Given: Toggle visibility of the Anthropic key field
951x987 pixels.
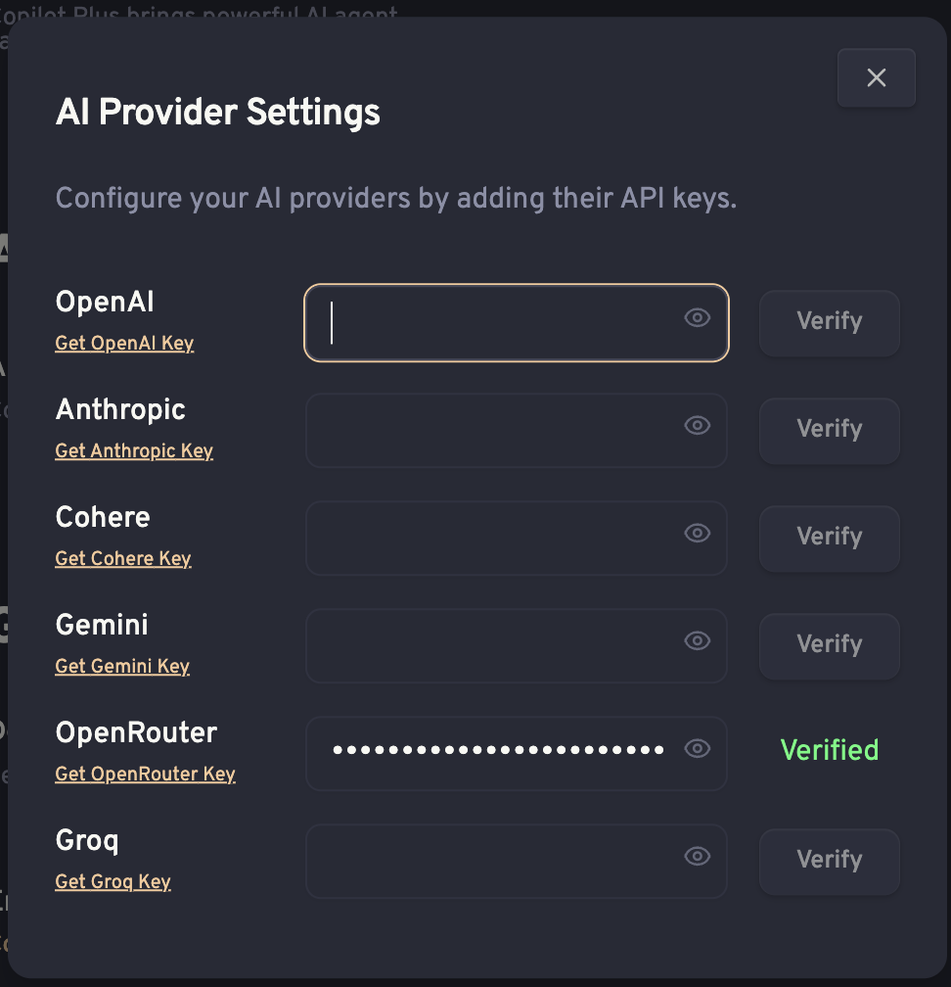Looking at the screenshot, I should tap(697, 426).
